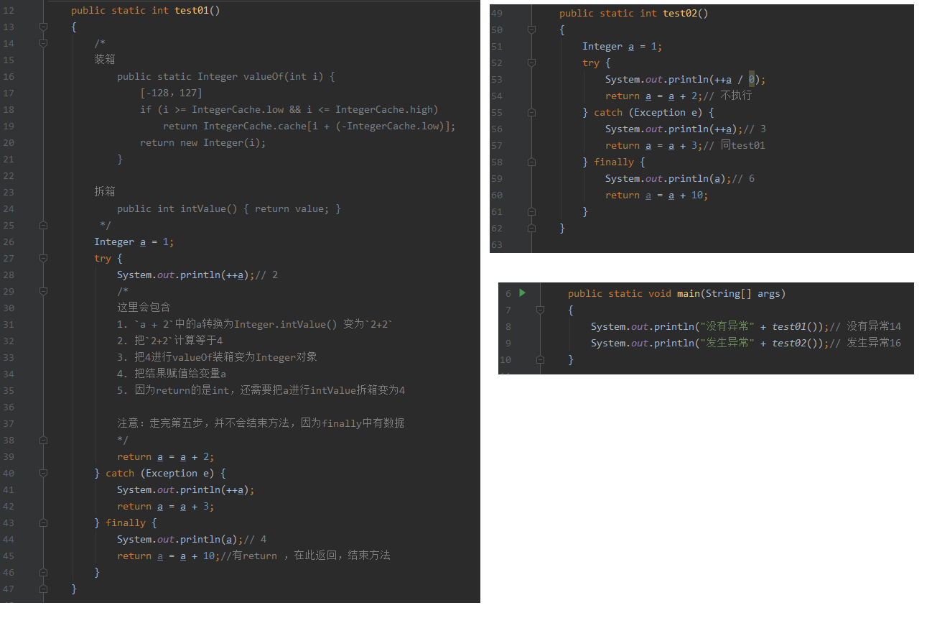The image size is (932, 631).
Task: Fold the finally block at line 58 in test02
Action: click(531, 162)
